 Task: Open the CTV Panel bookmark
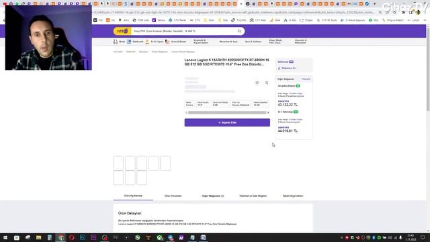click(177, 20)
